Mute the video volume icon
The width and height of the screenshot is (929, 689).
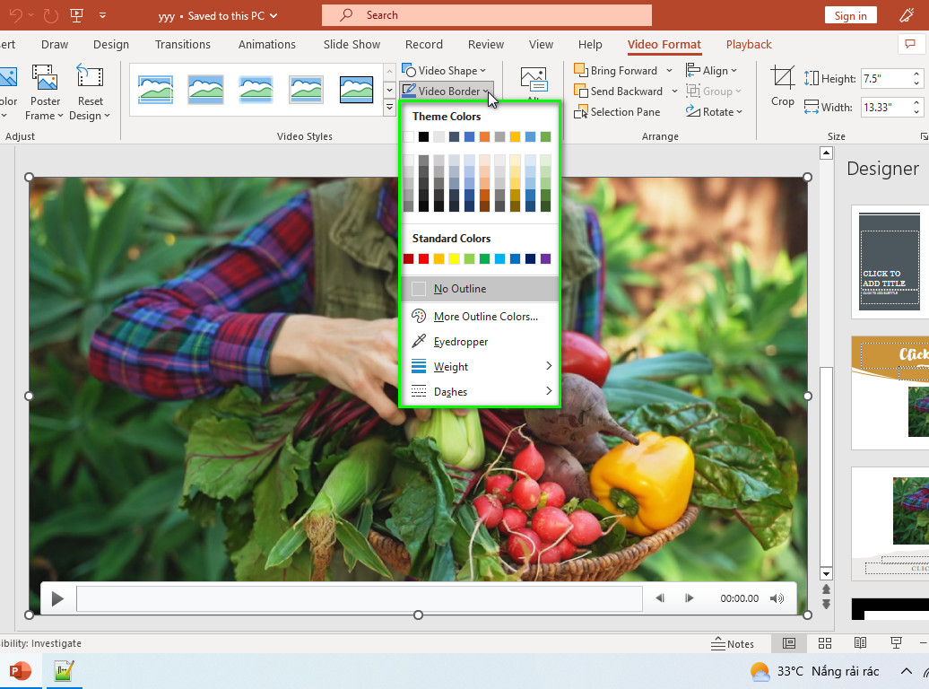(x=777, y=598)
